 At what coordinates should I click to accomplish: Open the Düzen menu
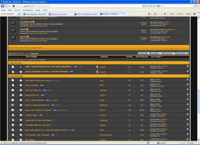coord(10,10)
